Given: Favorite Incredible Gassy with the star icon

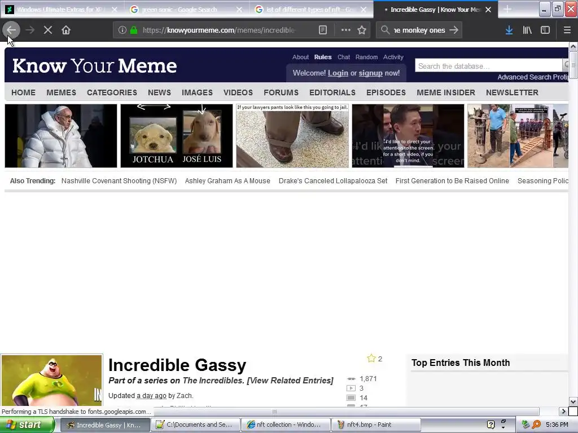Looking at the screenshot, I should (371, 358).
